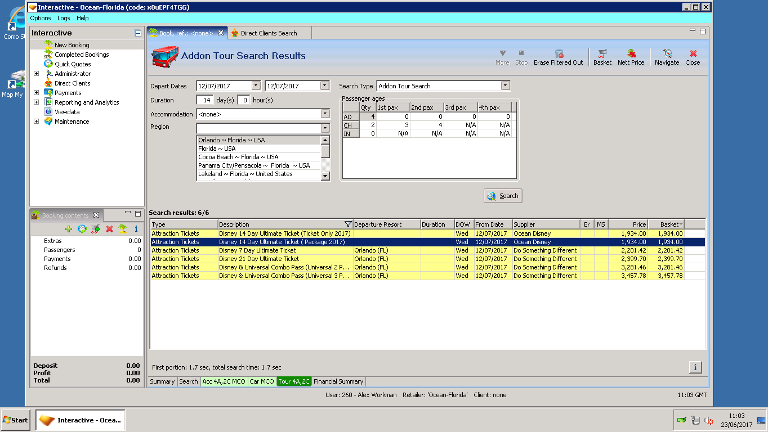Click the red X delete icon in Booking contents

[x=109, y=229]
